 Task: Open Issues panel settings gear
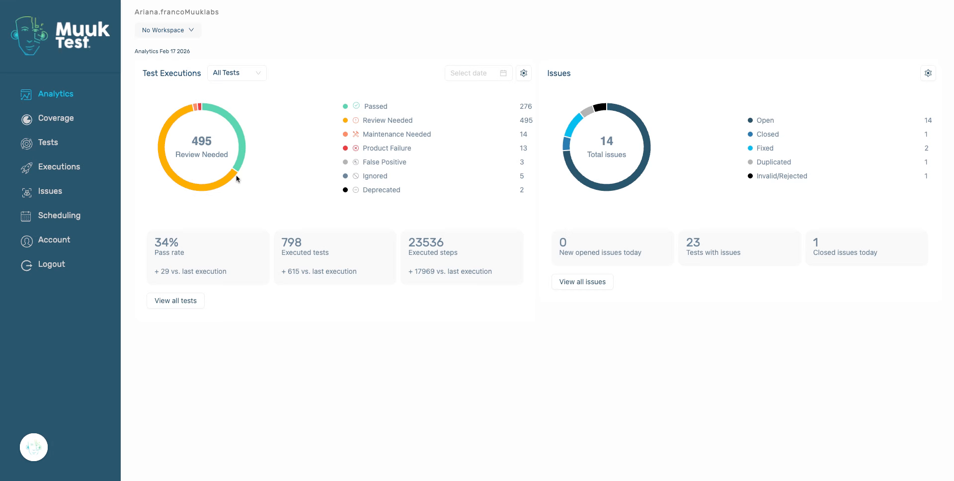pyautogui.click(x=928, y=73)
